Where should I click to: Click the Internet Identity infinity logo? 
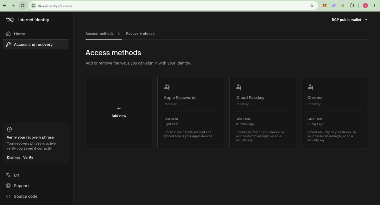(x=10, y=20)
